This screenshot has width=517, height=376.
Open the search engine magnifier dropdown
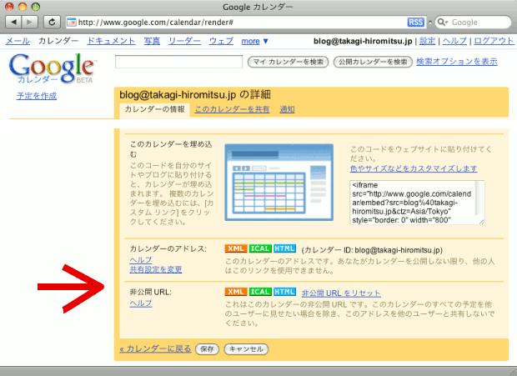point(443,22)
